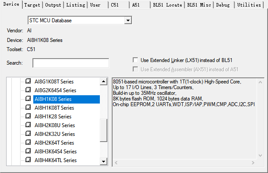Click description pane scroll down arrow
Image resolution: width=268 pixels, height=173 pixels.
(x=260, y=155)
